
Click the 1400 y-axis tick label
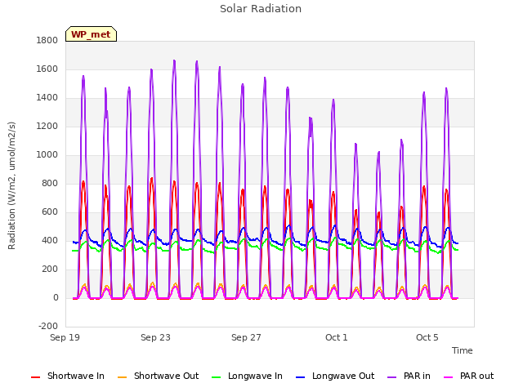tap(47, 98)
